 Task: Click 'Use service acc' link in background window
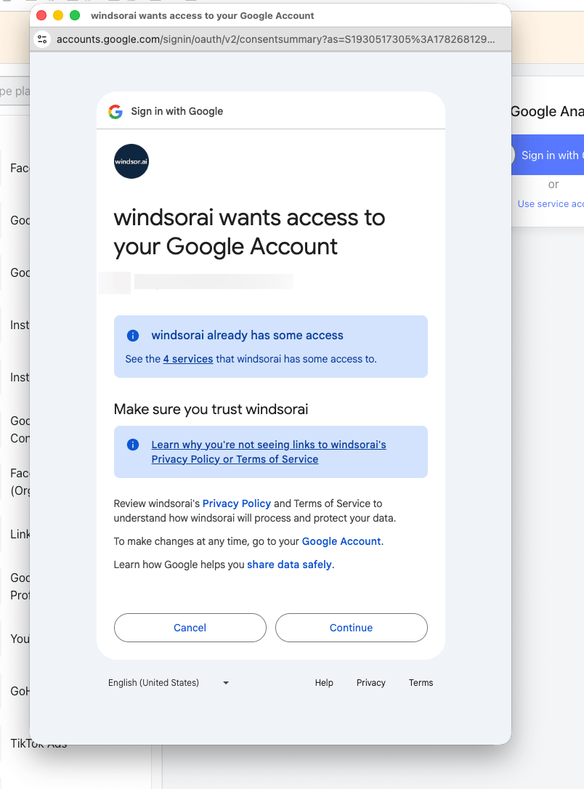tap(551, 204)
